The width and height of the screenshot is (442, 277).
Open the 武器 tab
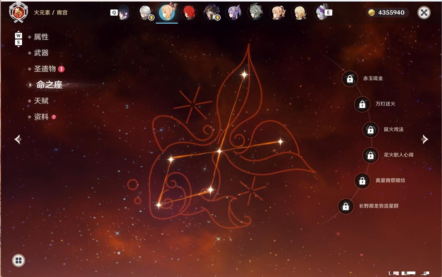41,53
